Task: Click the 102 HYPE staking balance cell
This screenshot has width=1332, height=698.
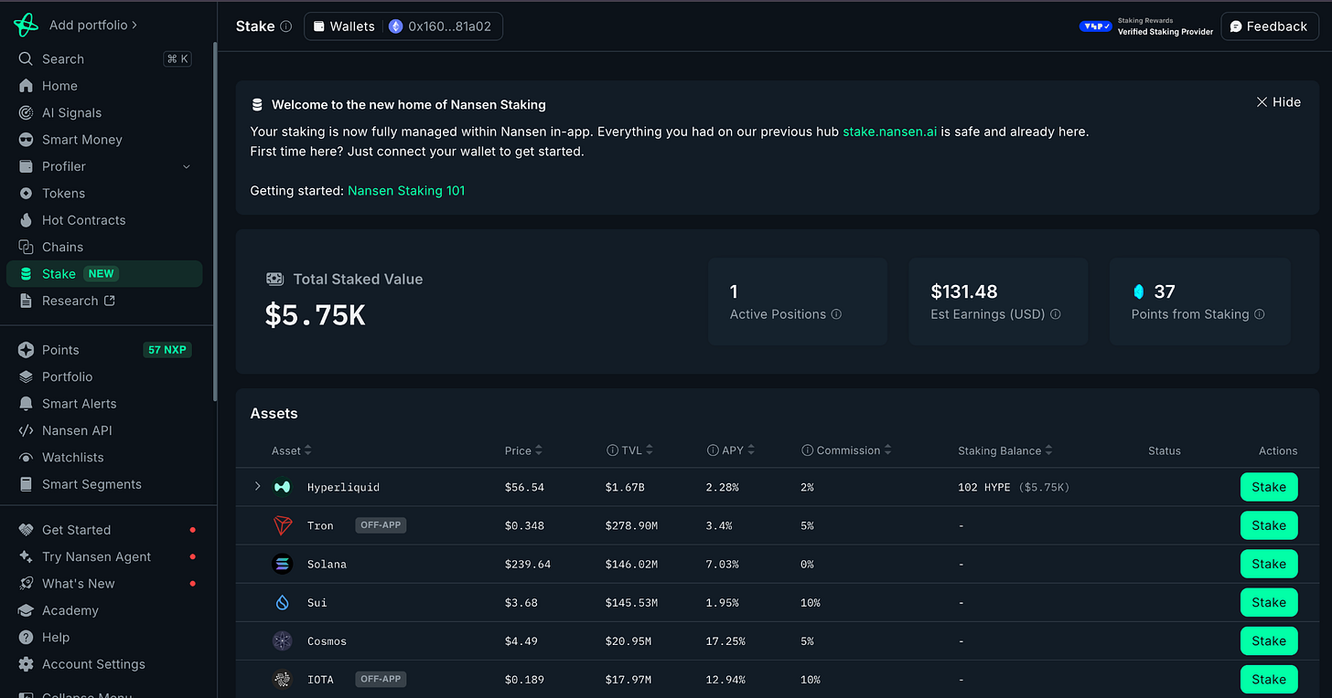Action: tap(1014, 487)
